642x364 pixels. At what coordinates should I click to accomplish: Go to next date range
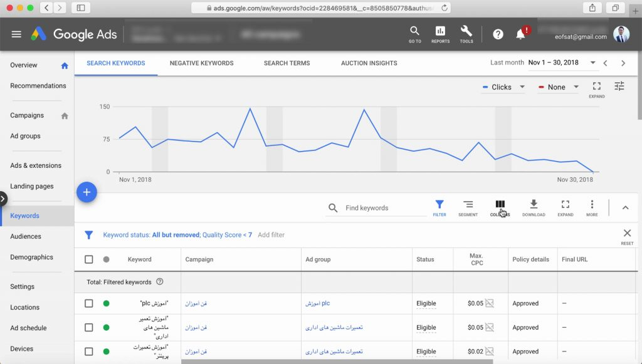pyautogui.click(x=623, y=63)
